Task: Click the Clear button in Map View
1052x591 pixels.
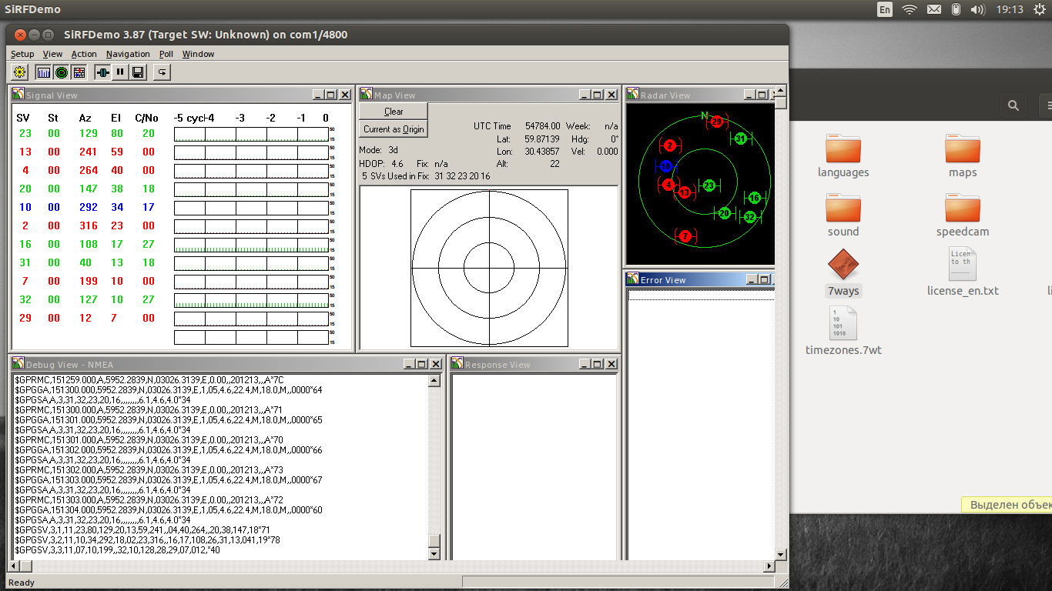Action: [x=394, y=112]
